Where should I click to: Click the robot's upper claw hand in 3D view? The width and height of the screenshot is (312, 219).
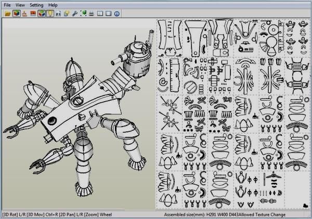point(11,131)
